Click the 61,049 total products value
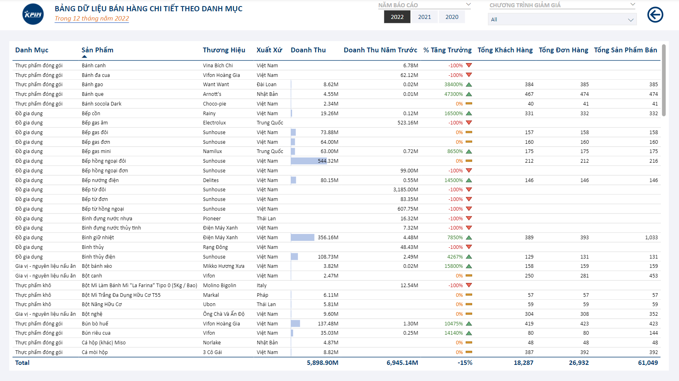Screen dimensions: 679x381 [648, 363]
